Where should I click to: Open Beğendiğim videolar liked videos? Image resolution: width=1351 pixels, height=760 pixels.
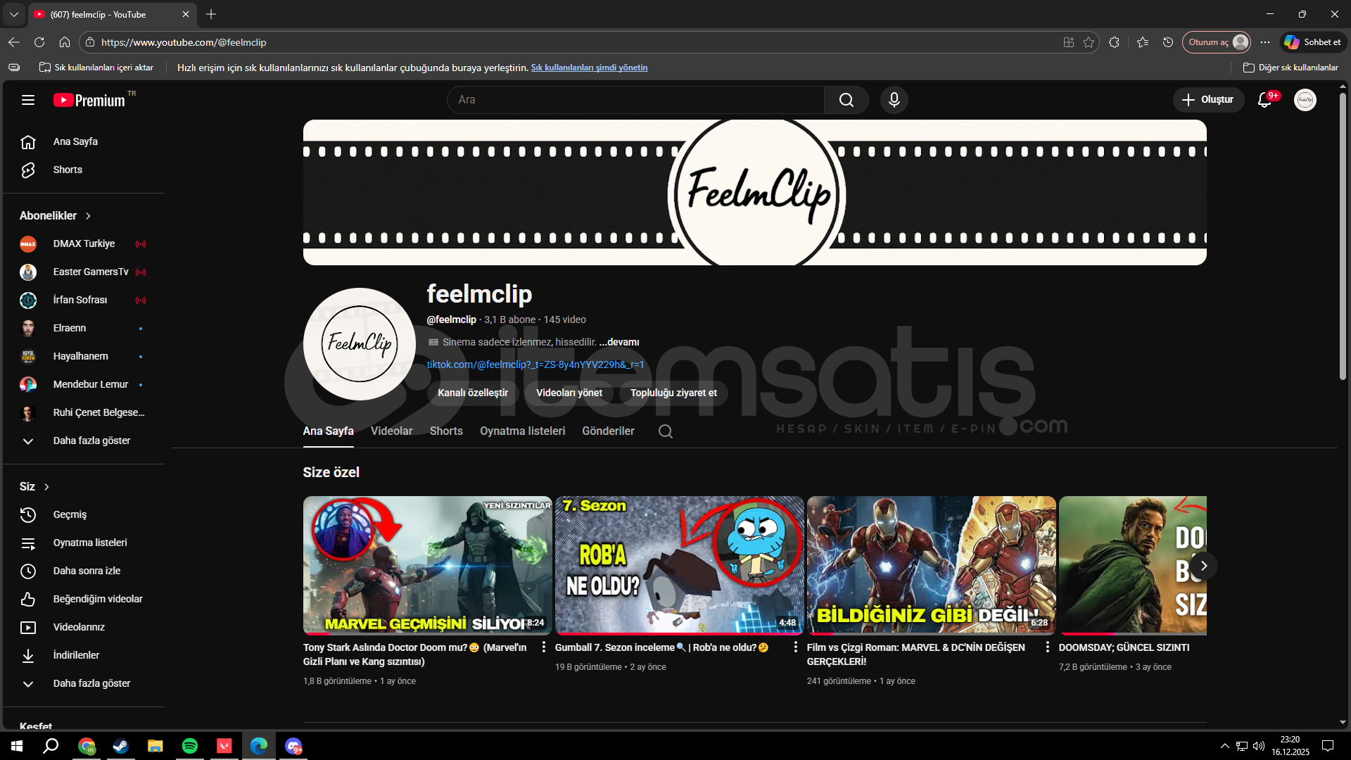click(97, 599)
